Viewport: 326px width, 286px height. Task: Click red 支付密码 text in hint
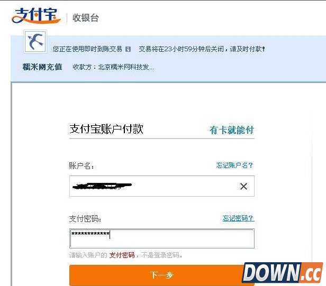point(122,255)
